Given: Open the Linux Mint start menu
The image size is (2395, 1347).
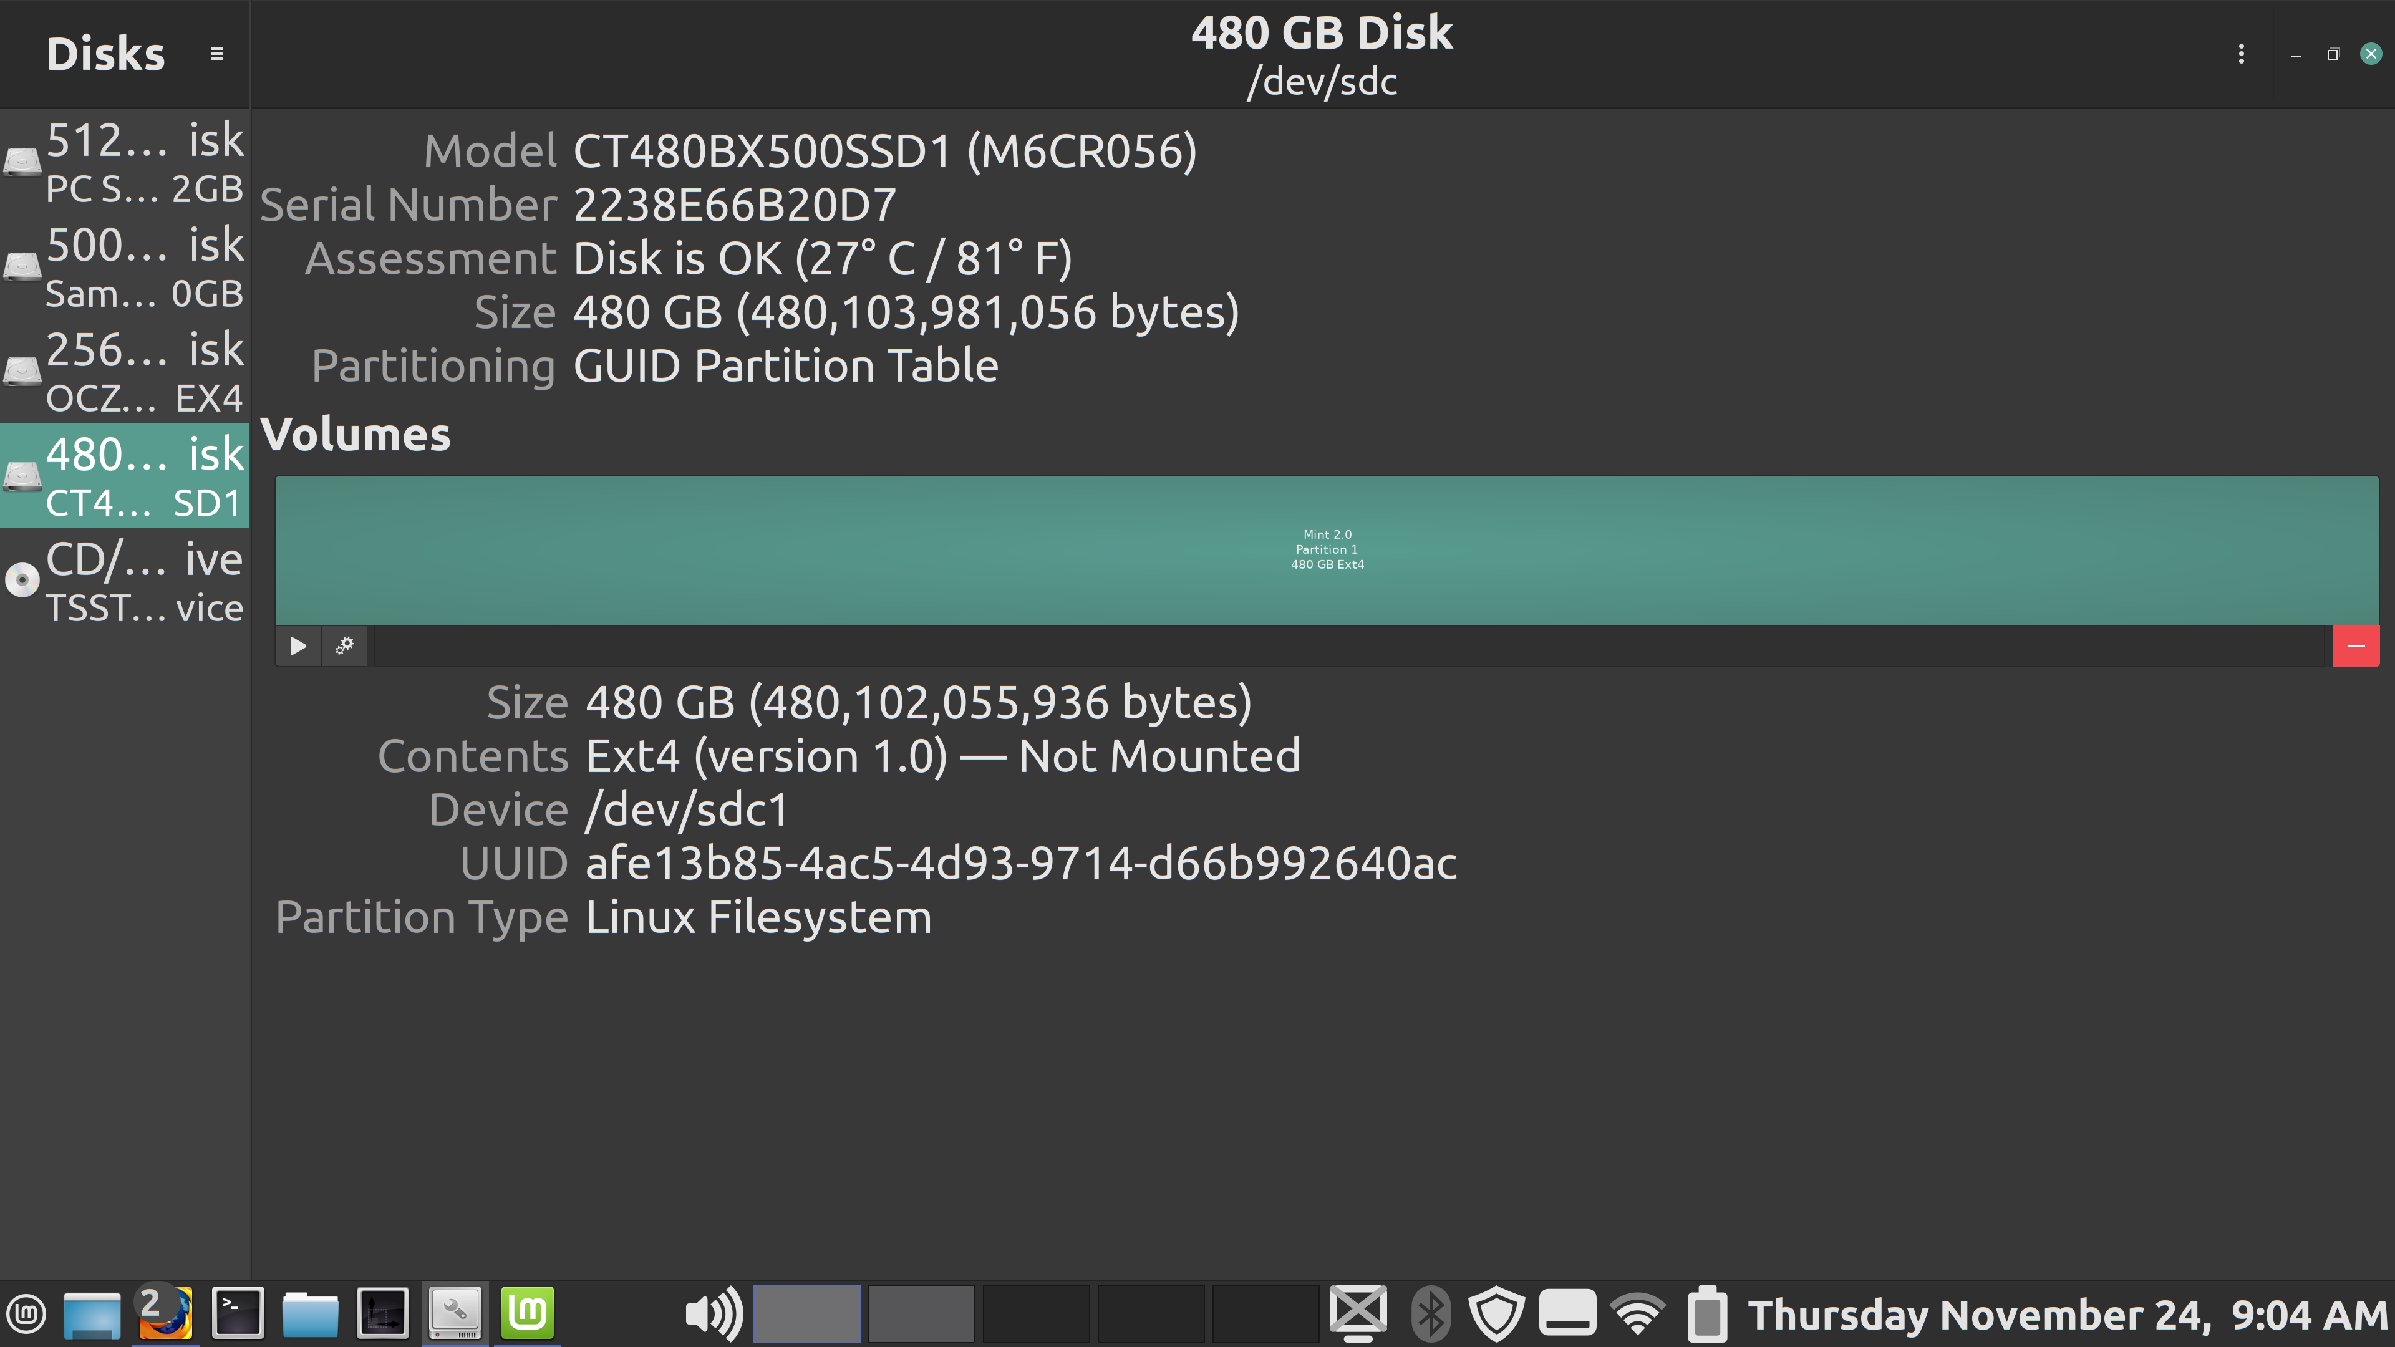Looking at the screenshot, I should tap(27, 1313).
